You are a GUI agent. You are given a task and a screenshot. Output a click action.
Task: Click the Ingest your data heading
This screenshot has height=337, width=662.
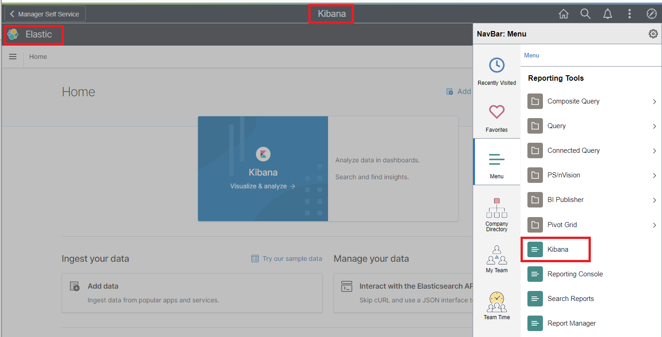(x=95, y=259)
